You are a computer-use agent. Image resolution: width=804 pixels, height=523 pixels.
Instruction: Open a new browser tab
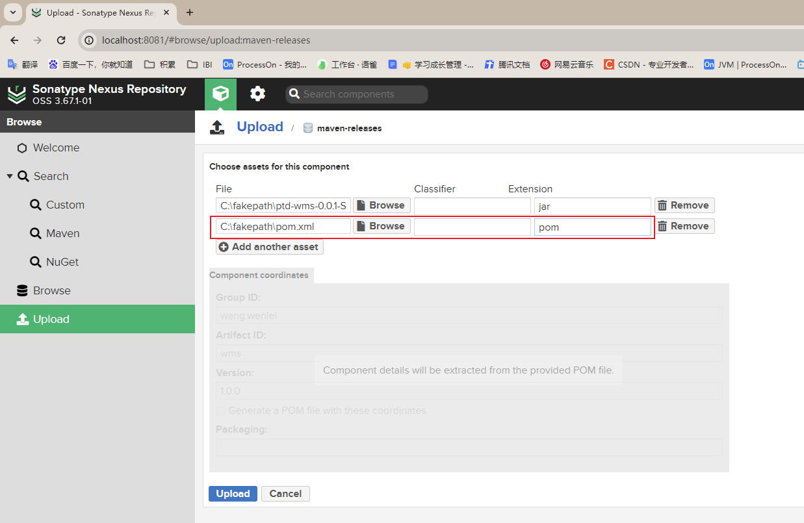click(190, 12)
